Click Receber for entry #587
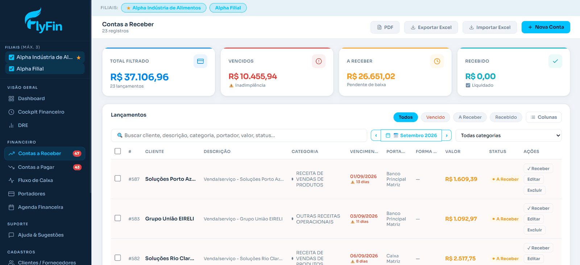This screenshot has width=580, height=265. (x=538, y=169)
